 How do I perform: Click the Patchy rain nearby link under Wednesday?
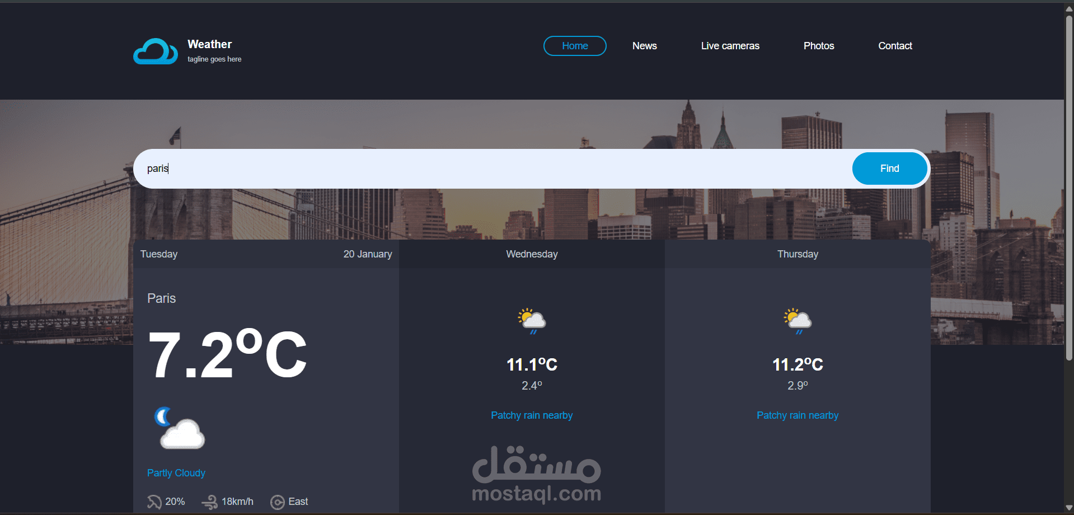pyautogui.click(x=531, y=415)
